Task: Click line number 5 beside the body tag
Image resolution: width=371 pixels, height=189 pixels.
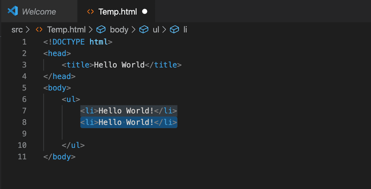Action: tap(24, 88)
